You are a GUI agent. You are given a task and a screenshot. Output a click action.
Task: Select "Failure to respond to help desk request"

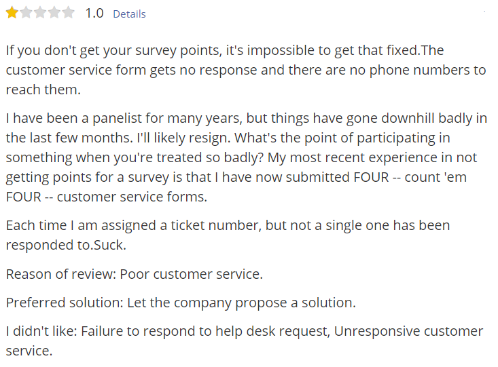204,332
